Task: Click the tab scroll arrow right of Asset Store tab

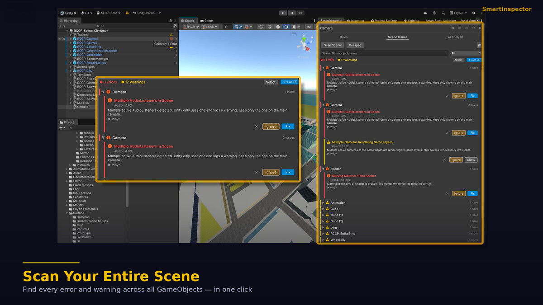Action: pyautogui.click(x=478, y=21)
